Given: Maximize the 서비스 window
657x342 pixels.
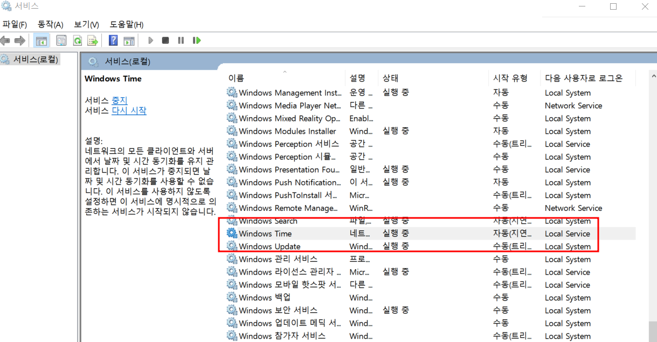Looking at the screenshot, I should [613, 6].
